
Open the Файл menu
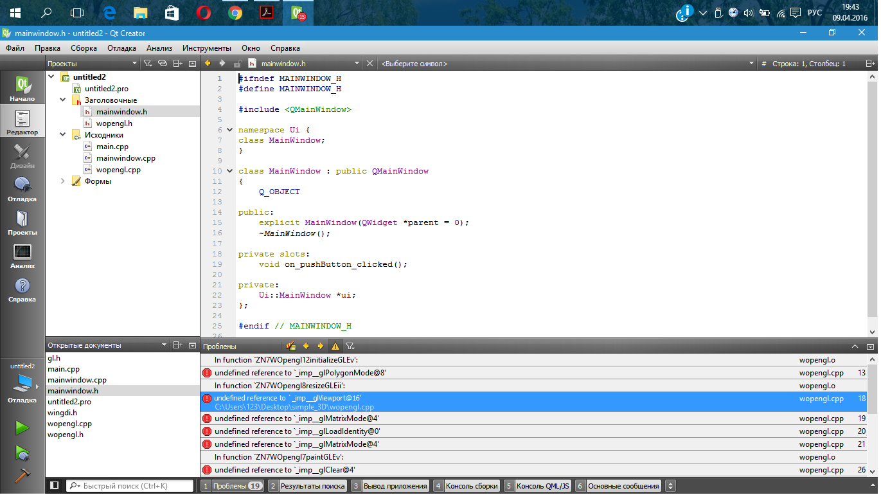pos(15,48)
